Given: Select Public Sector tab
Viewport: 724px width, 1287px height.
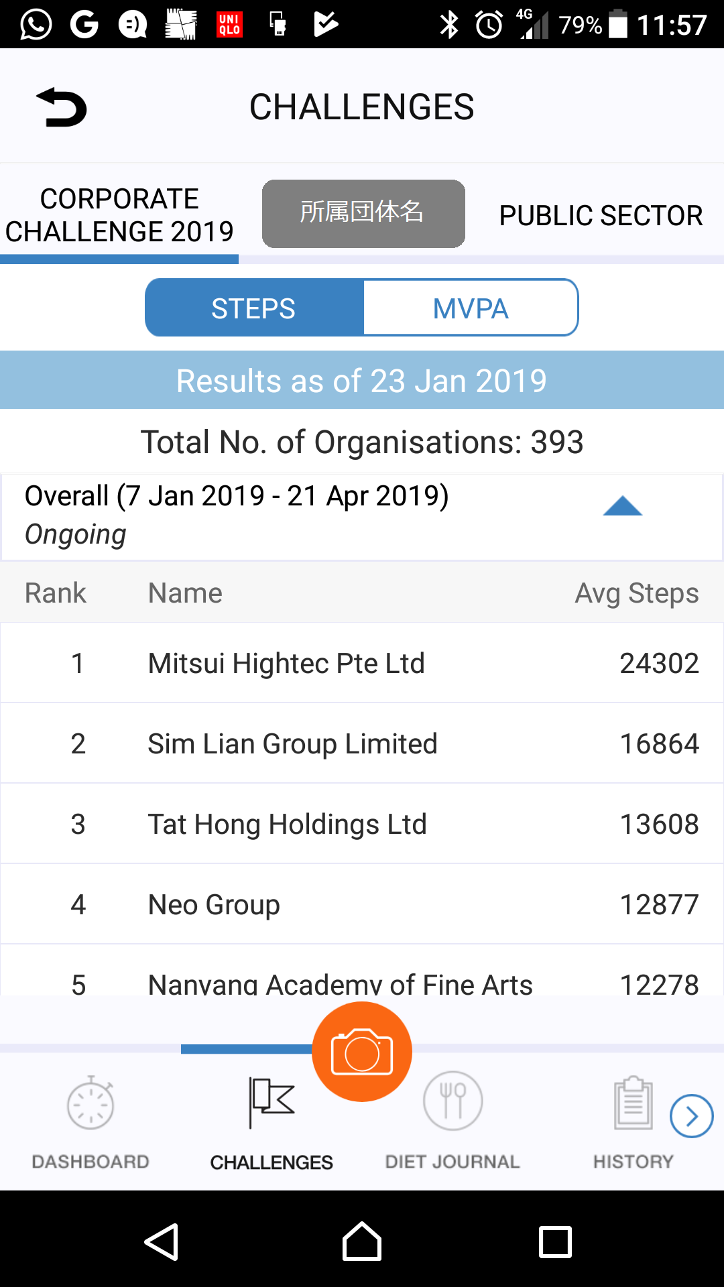Looking at the screenshot, I should [601, 216].
